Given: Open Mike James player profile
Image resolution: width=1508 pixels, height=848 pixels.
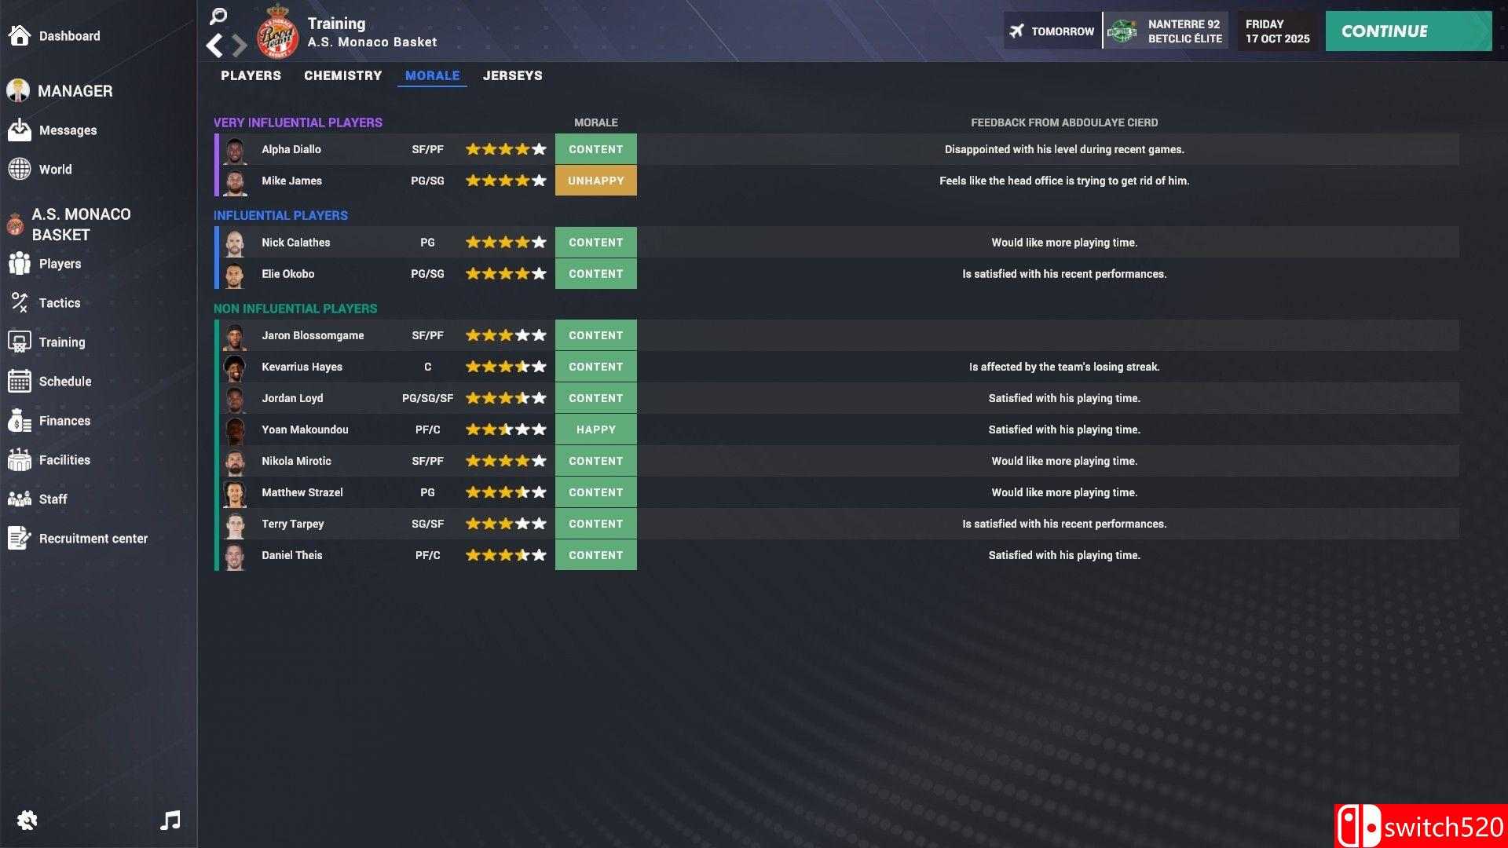Looking at the screenshot, I should pos(291,181).
